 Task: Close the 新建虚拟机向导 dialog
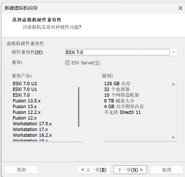click(x=180, y=8)
